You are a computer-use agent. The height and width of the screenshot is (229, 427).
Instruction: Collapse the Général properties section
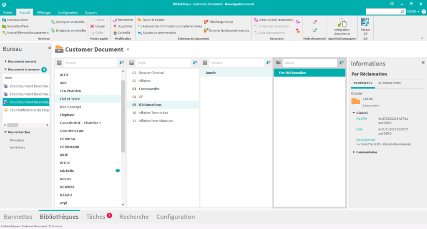(354, 113)
